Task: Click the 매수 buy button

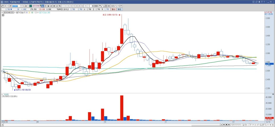Action: (x=114, y=9)
